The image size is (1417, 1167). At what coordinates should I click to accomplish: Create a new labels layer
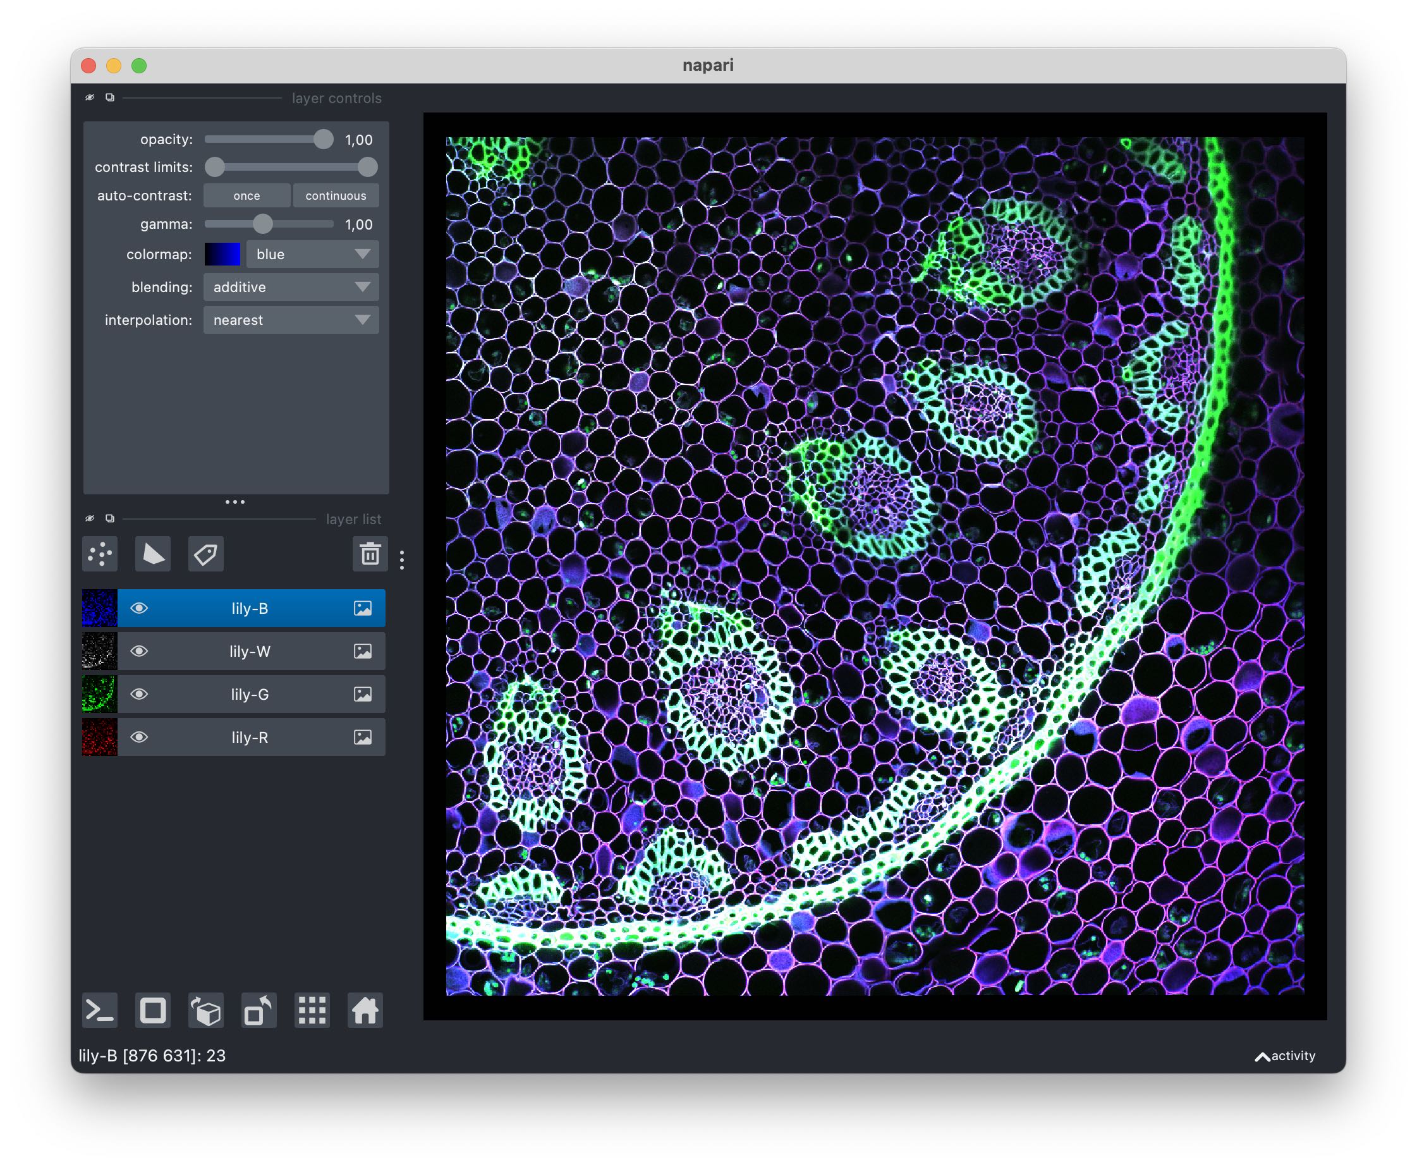[x=205, y=554]
